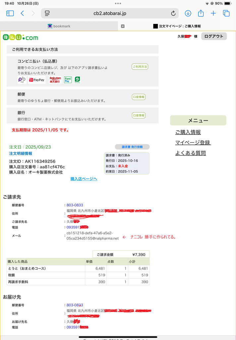
Task: Click the 購入した商品 column header
Action: 46,262
